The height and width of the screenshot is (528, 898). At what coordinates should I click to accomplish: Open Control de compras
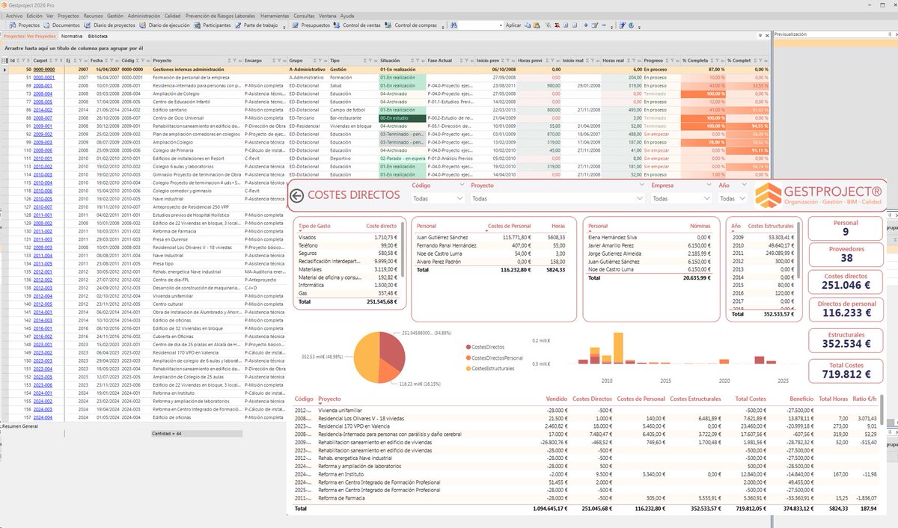click(410, 25)
